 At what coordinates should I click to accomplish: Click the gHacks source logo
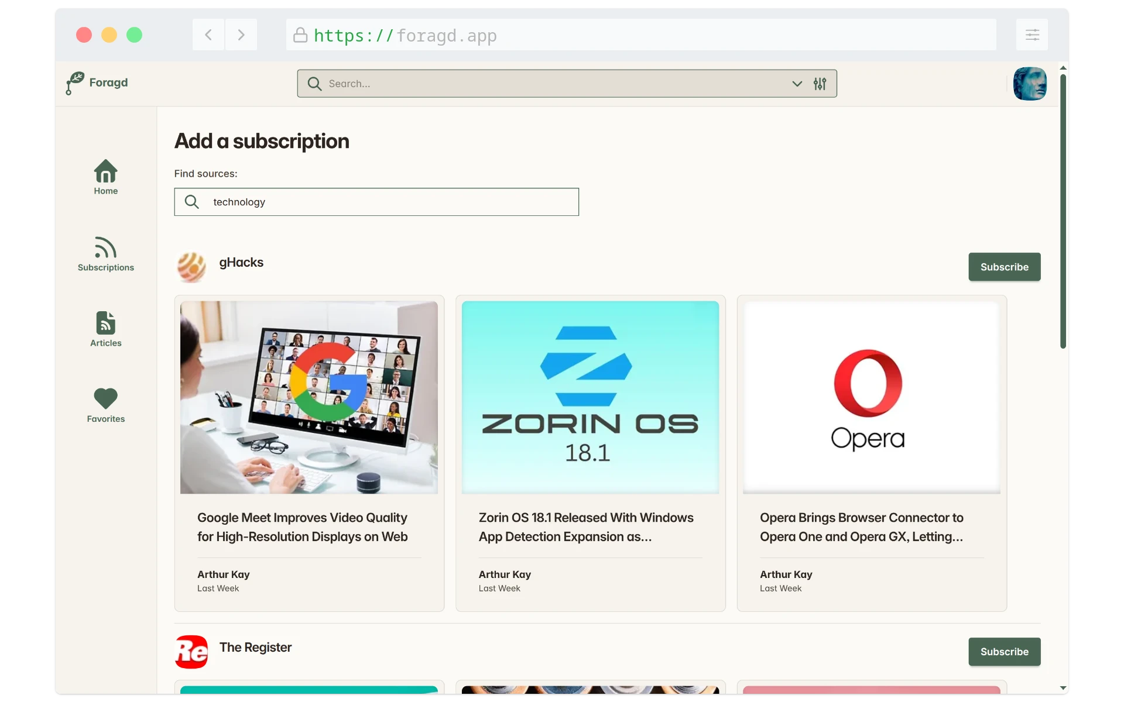click(191, 267)
